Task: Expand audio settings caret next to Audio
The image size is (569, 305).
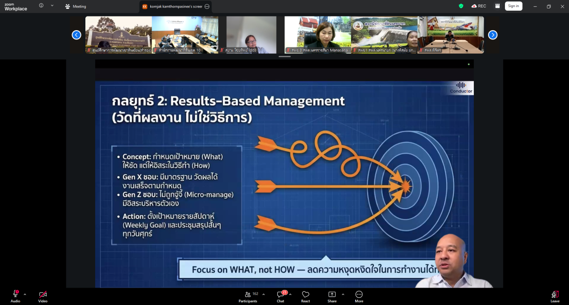Action: point(25,294)
